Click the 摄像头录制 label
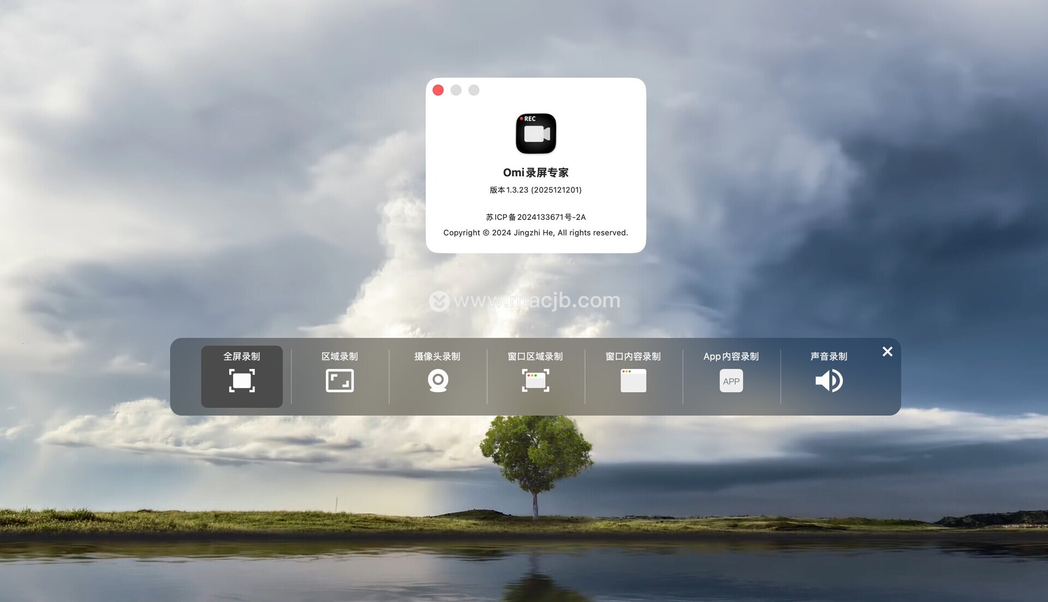 pos(437,356)
